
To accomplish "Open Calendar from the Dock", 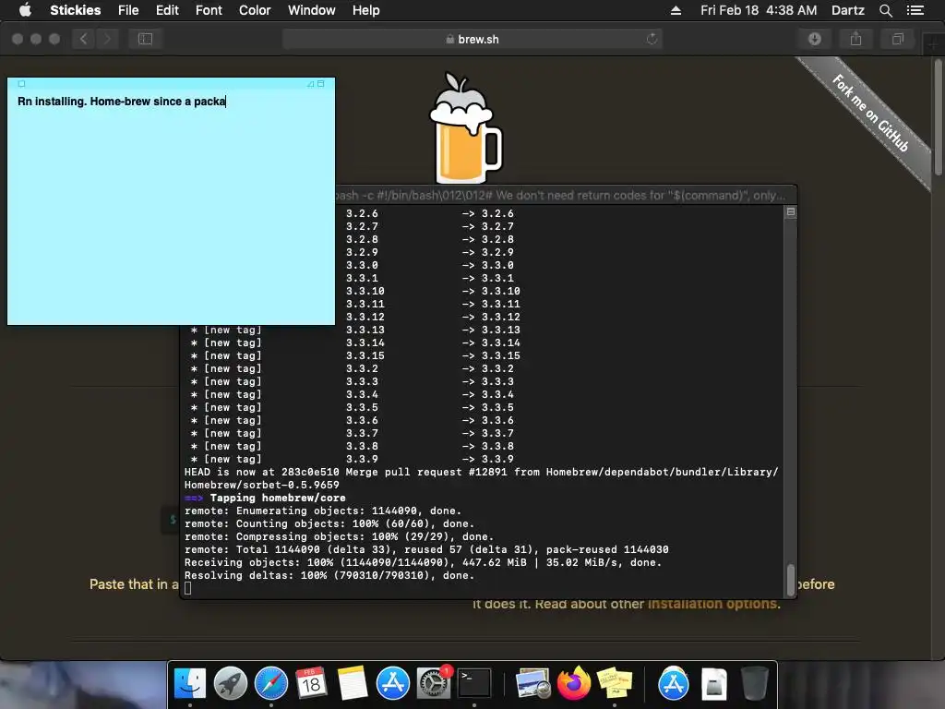I will coord(311,684).
